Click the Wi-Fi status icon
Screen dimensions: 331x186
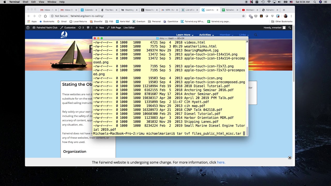269,2
